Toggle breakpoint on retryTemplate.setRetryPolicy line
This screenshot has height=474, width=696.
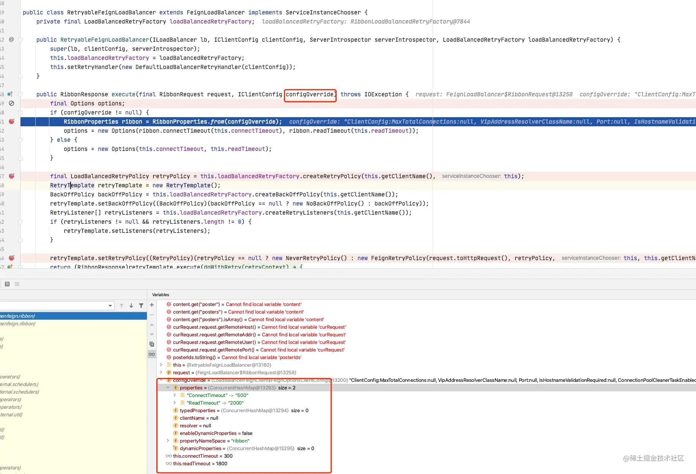click(11, 258)
